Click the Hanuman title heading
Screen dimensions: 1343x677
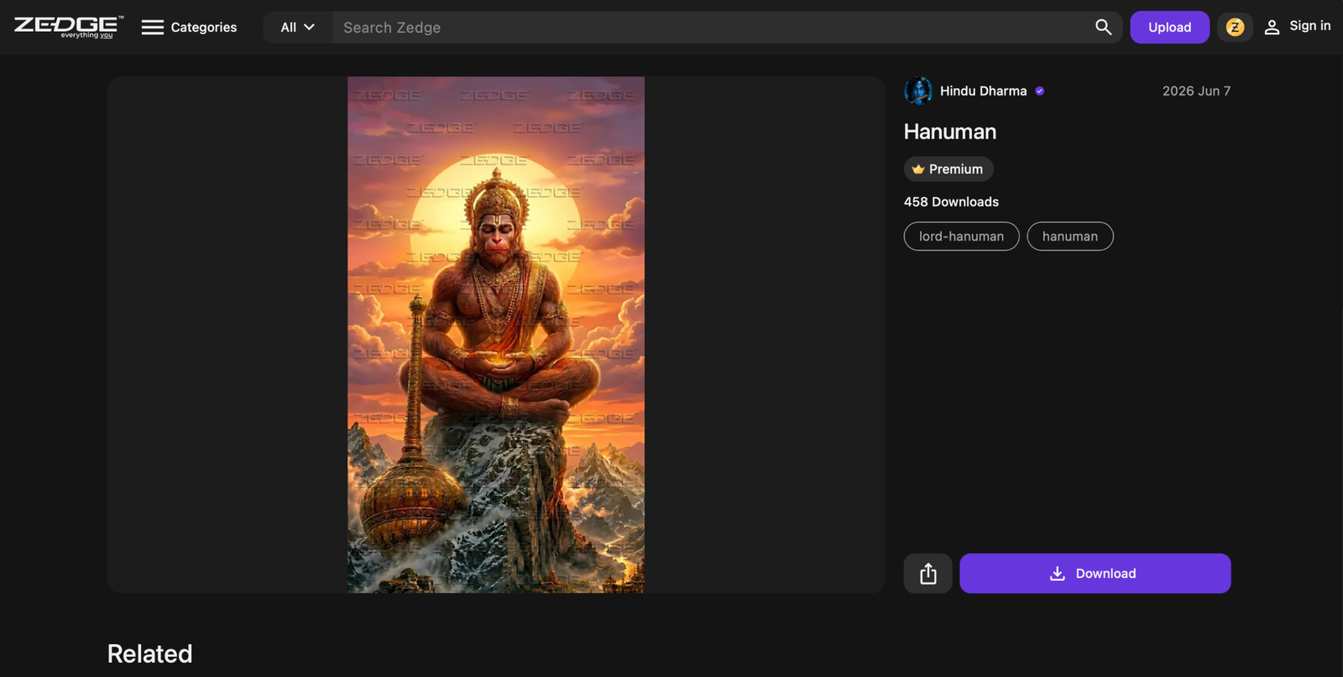pos(950,132)
